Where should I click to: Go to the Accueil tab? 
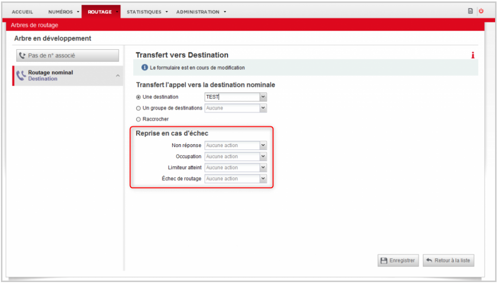coord(22,12)
